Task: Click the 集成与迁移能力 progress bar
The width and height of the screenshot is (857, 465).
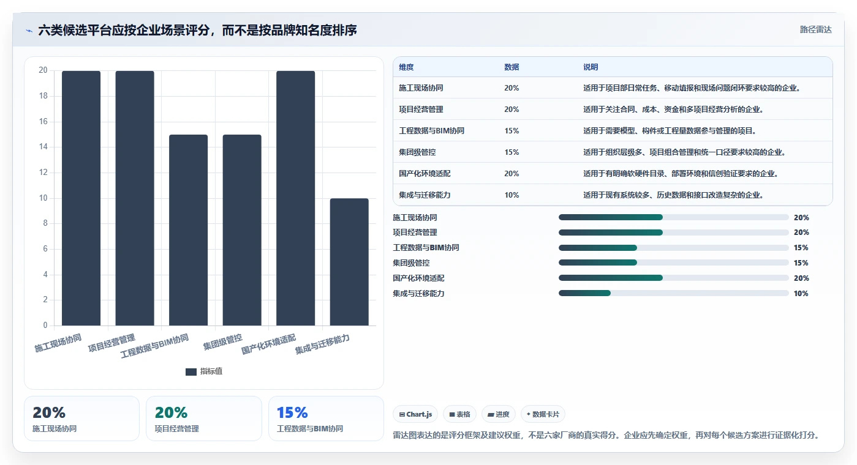Action: (x=674, y=293)
